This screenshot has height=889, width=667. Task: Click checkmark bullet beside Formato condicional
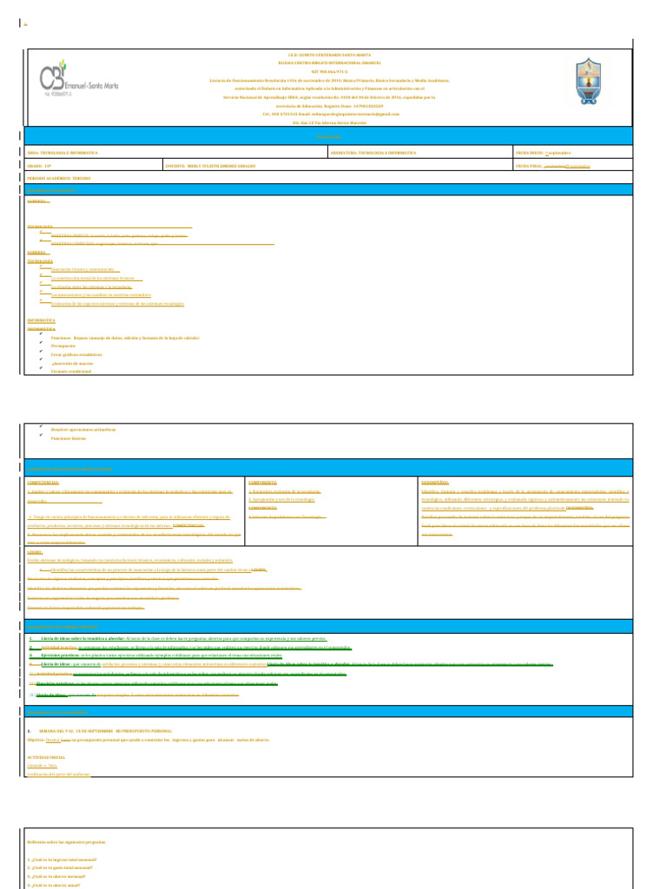pyautogui.click(x=42, y=368)
